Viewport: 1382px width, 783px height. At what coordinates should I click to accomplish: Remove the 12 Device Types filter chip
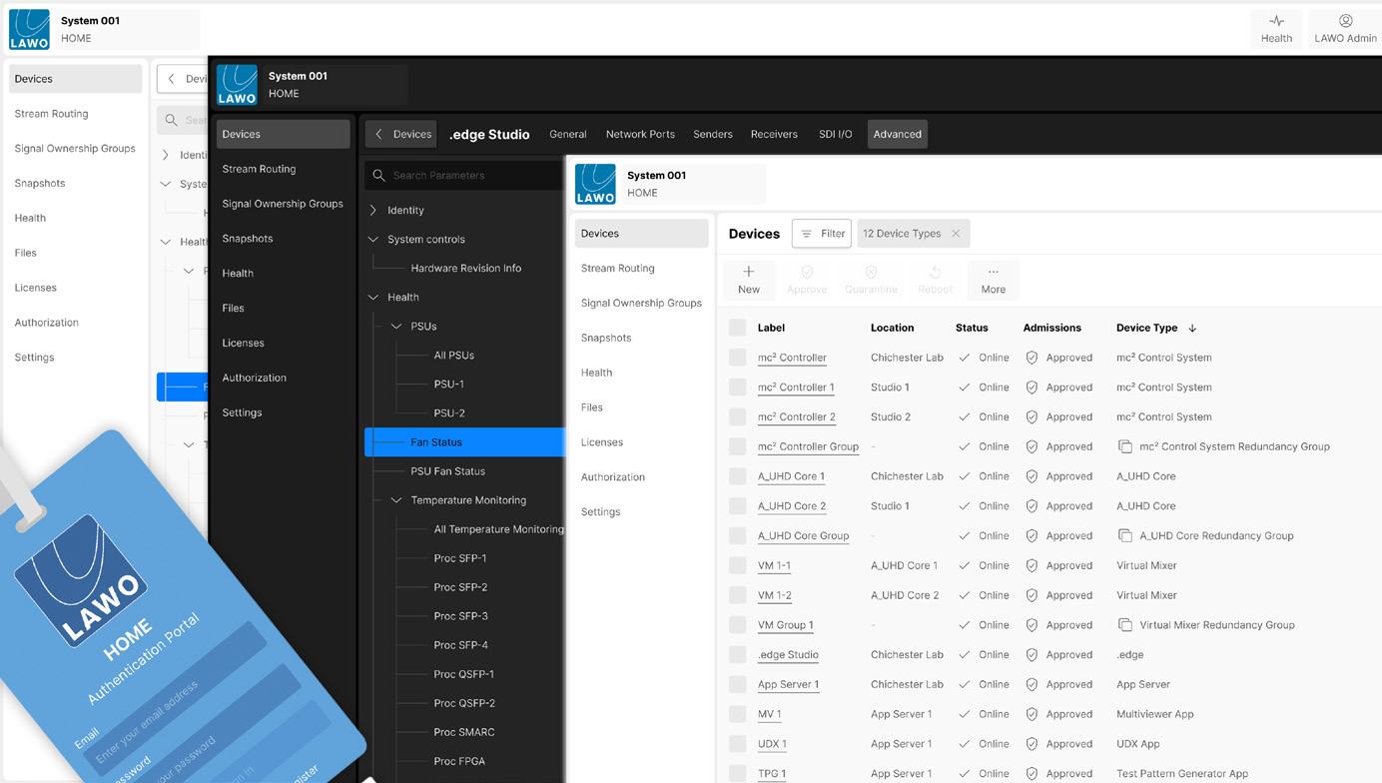click(x=956, y=234)
